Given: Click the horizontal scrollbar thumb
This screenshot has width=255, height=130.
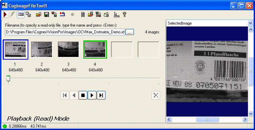Looking at the screenshot, I should pos(207,120).
